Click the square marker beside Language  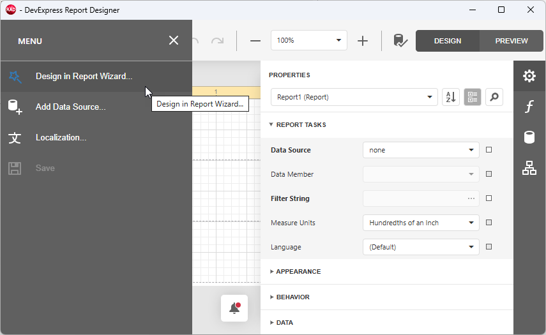pyautogui.click(x=489, y=247)
